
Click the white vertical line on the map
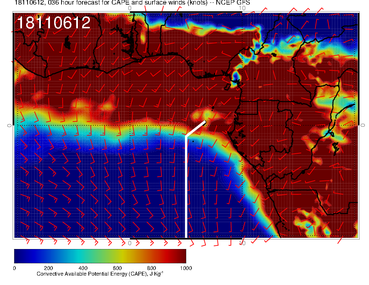[186, 185]
